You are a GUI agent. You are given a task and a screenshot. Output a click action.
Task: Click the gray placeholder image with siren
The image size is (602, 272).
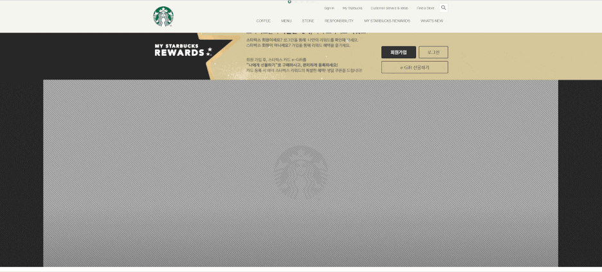coord(300,173)
